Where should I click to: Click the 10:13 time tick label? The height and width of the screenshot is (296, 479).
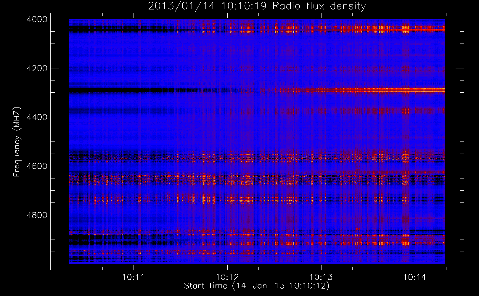(321, 277)
